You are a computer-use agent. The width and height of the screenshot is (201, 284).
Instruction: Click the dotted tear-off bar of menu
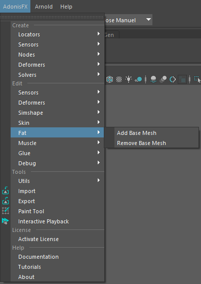pyautogui.click(x=52, y=17)
